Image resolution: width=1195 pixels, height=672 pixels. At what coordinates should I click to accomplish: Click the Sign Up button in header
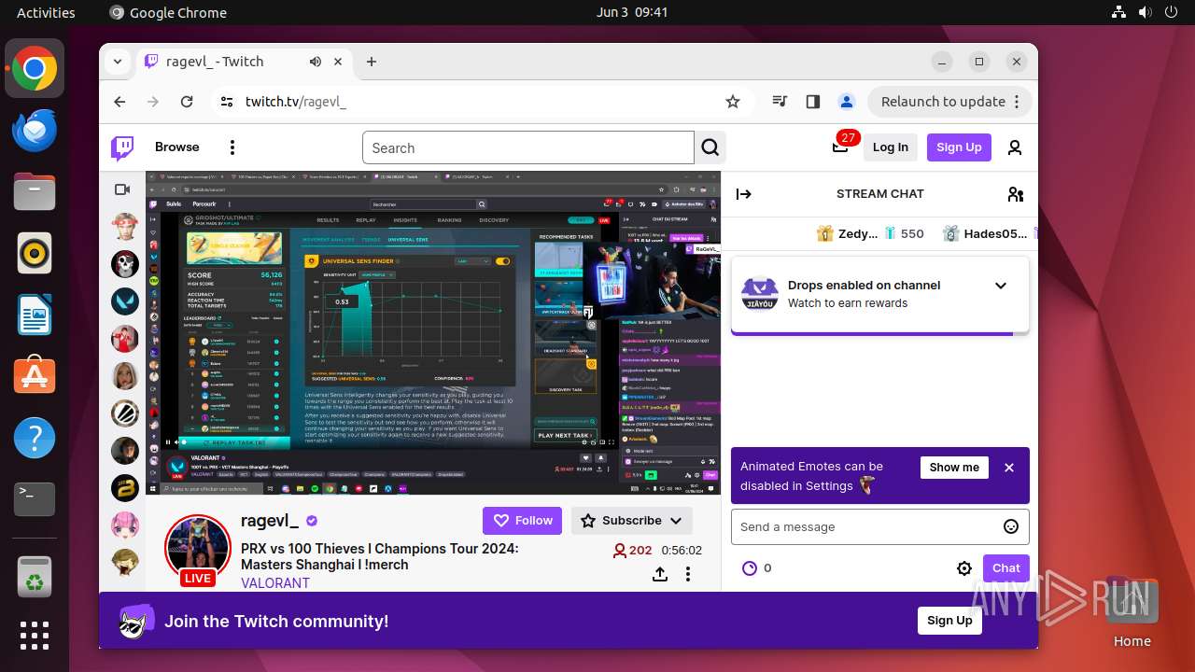click(x=959, y=147)
